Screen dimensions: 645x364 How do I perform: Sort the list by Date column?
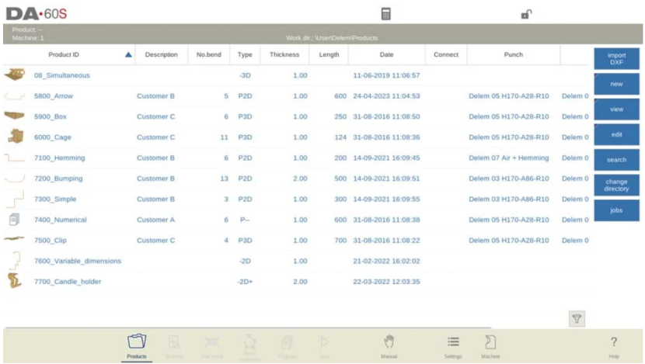386,55
